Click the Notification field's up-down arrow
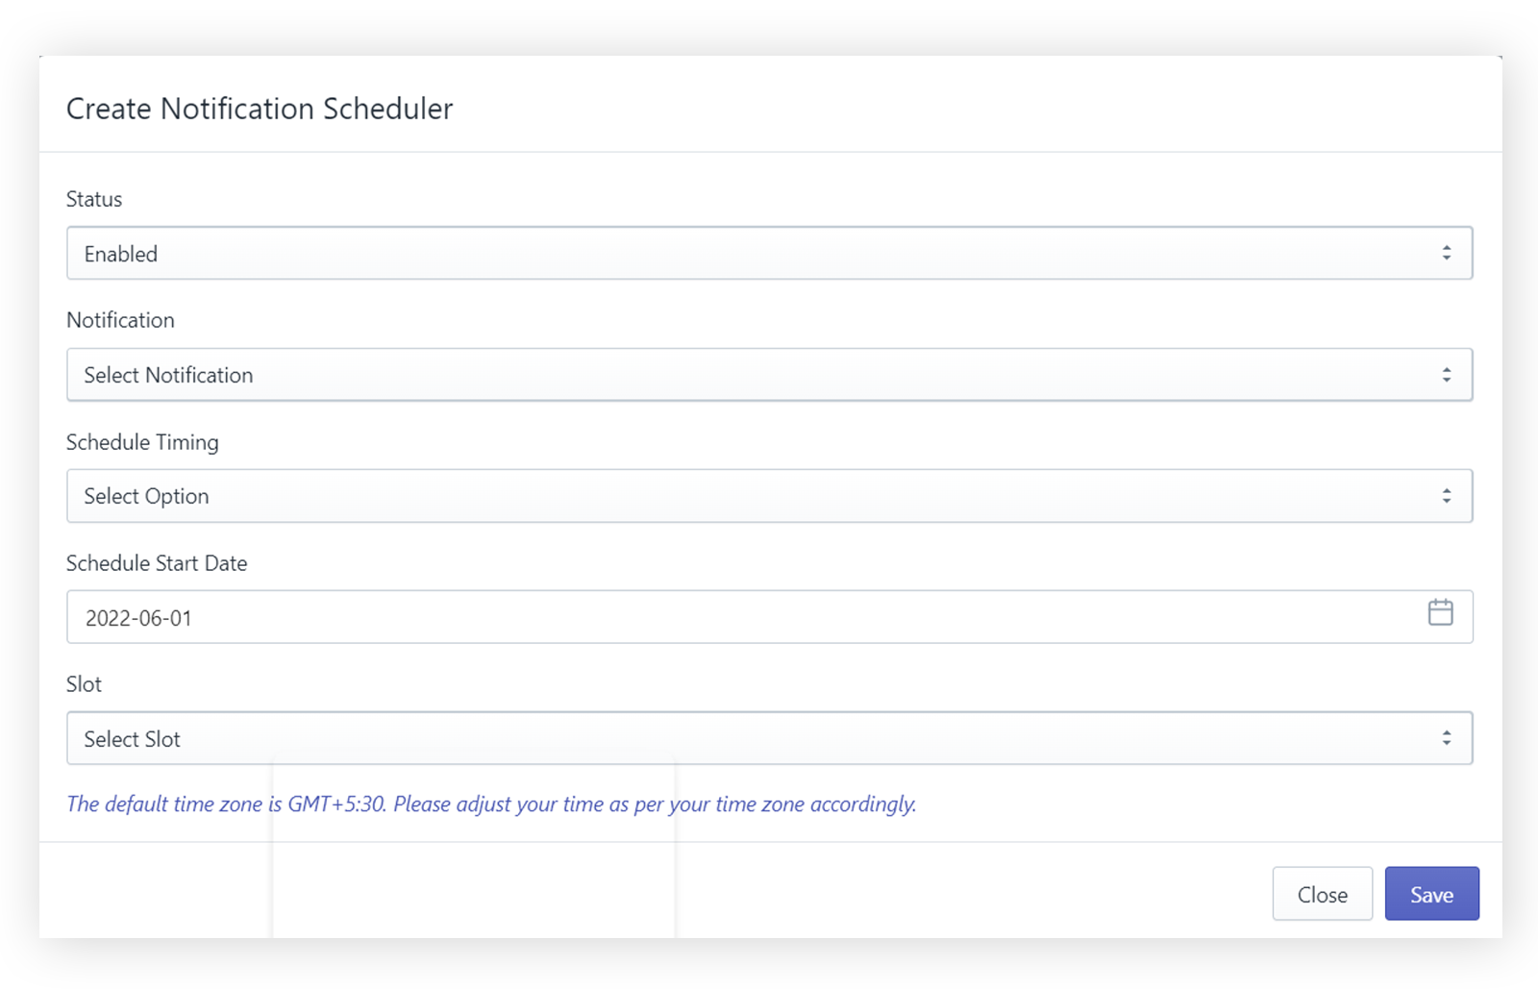 click(x=1446, y=375)
